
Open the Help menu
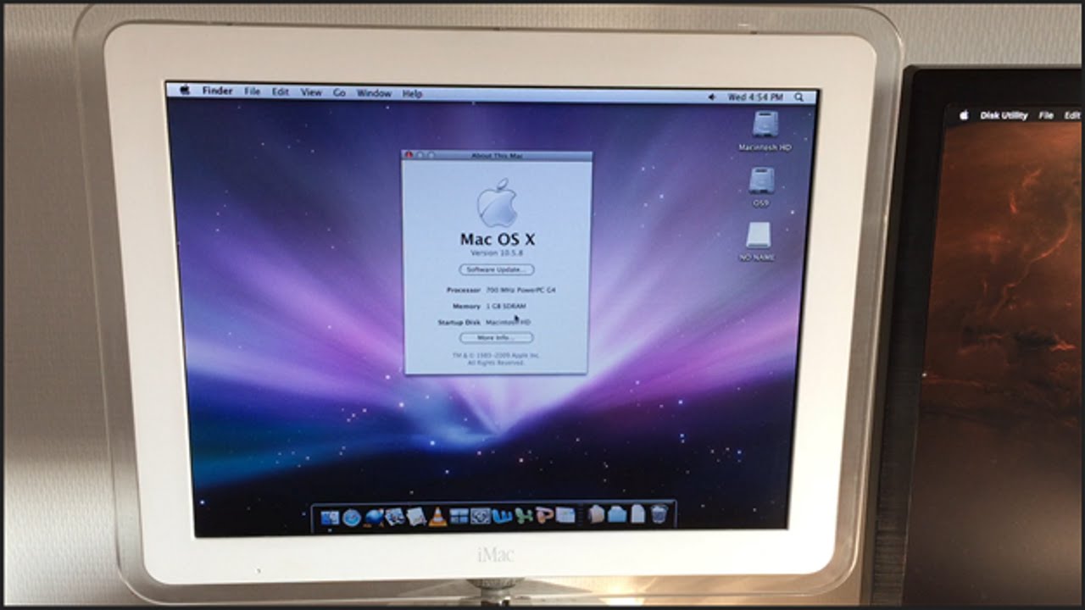(412, 91)
